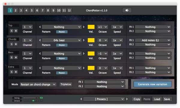Open the Extra row Channel dropdown
This screenshot has height=108, width=180.
click(27, 68)
